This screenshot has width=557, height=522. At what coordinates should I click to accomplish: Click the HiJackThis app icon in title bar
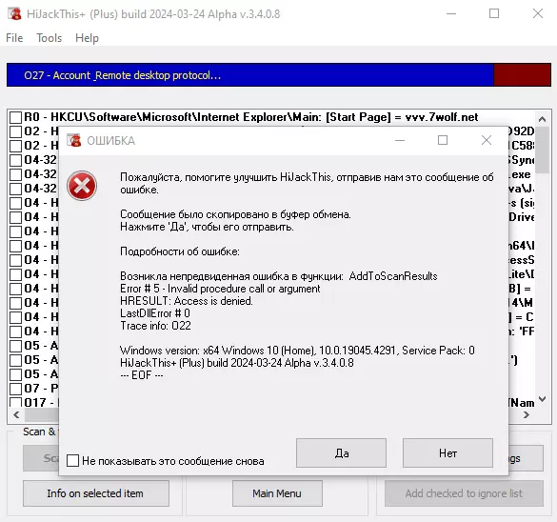[14, 14]
